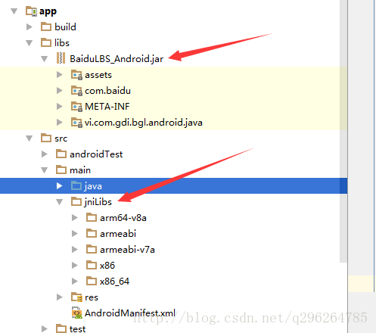Select the BaiduLBS_Android.jar label
The image size is (376, 333).
click(x=117, y=59)
